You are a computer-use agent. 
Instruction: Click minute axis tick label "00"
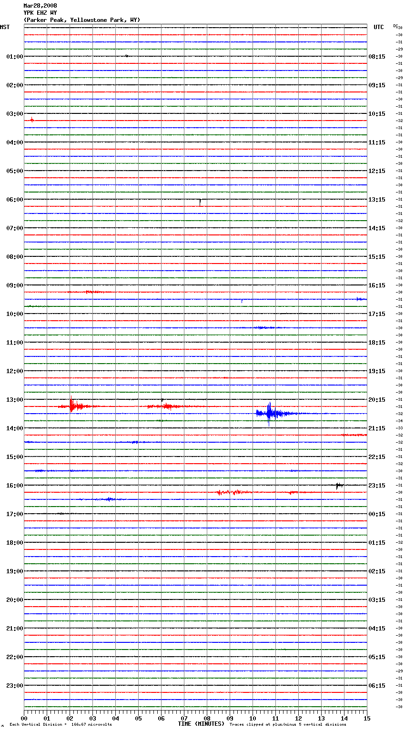[x=24, y=718]
